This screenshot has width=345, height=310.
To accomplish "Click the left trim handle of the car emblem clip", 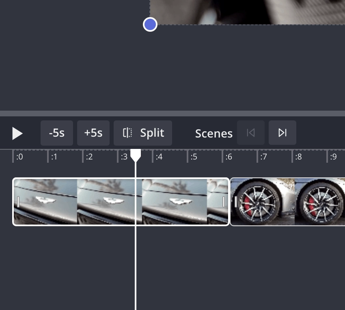I will point(18,201).
